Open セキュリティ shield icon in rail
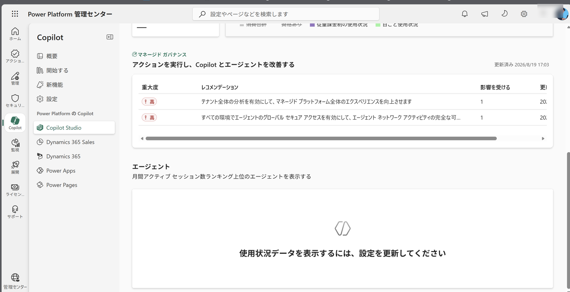The width and height of the screenshot is (570, 292). pos(15,101)
